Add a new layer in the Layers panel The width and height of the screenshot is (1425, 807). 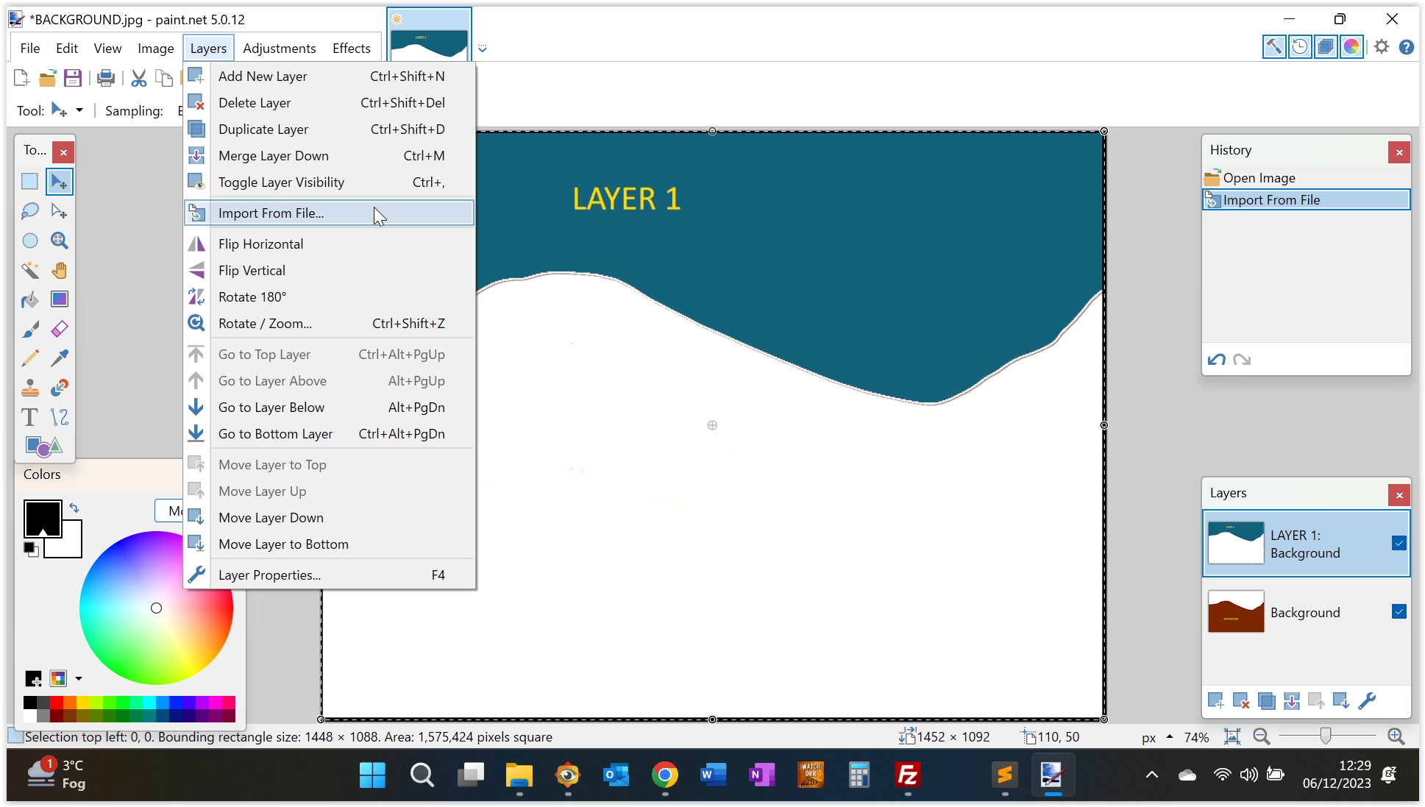[1216, 701]
